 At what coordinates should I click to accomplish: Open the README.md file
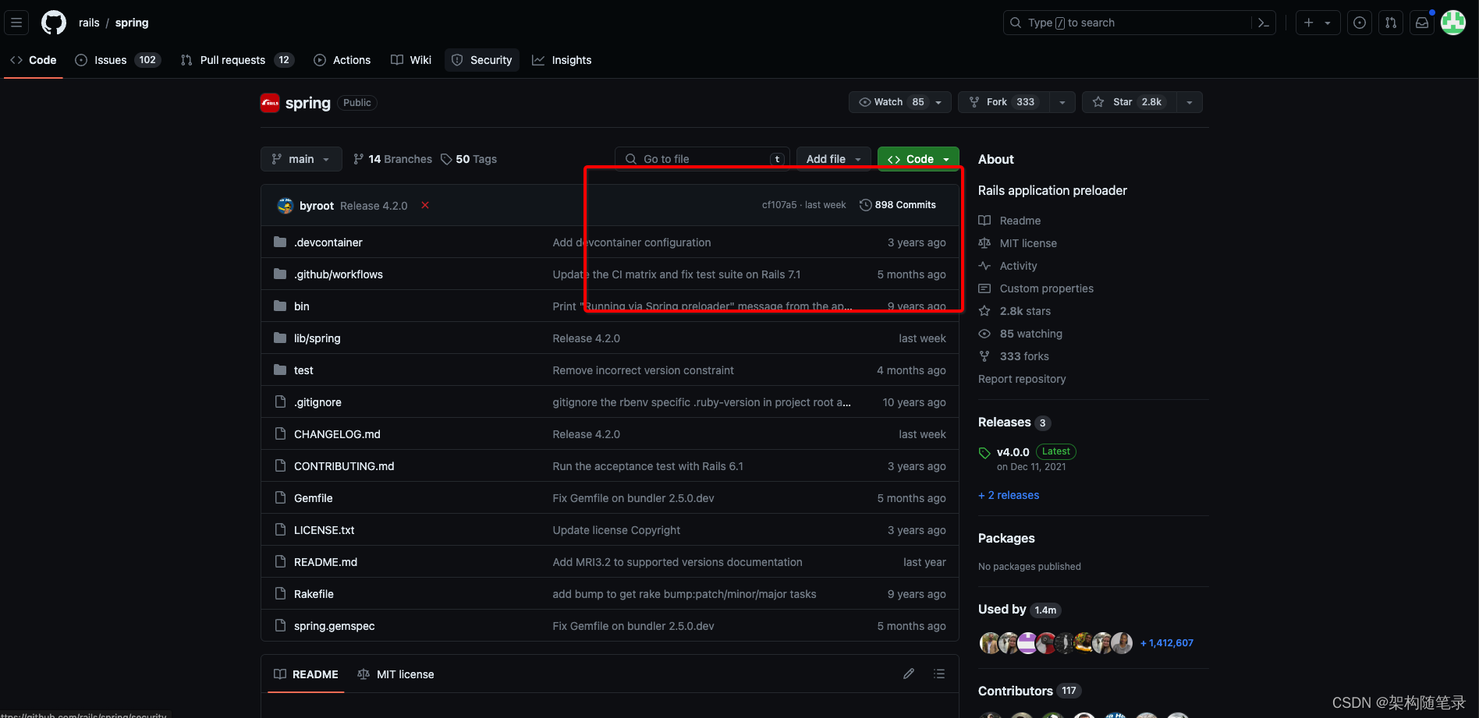(325, 562)
